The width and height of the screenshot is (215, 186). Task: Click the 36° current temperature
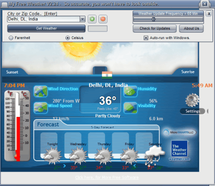coord(108,101)
